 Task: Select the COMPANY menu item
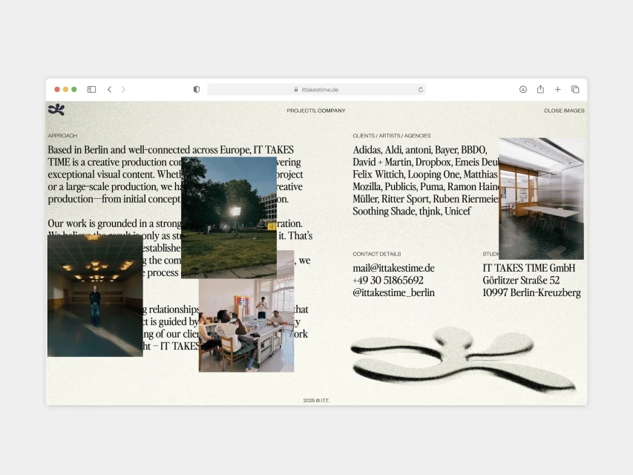point(332,111)
